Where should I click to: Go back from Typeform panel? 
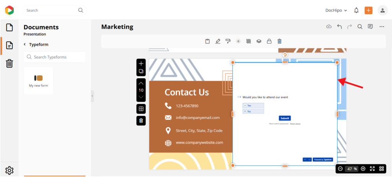pyautogui.click(x=25, y=44)
